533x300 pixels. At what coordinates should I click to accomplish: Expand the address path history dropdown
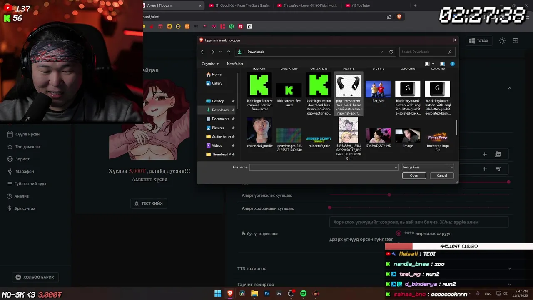coord(381,52)
